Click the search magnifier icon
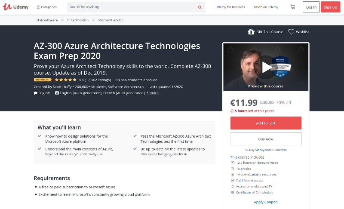Screen dimensions: 344x209 pyautogui.click(x=200, y=7)
